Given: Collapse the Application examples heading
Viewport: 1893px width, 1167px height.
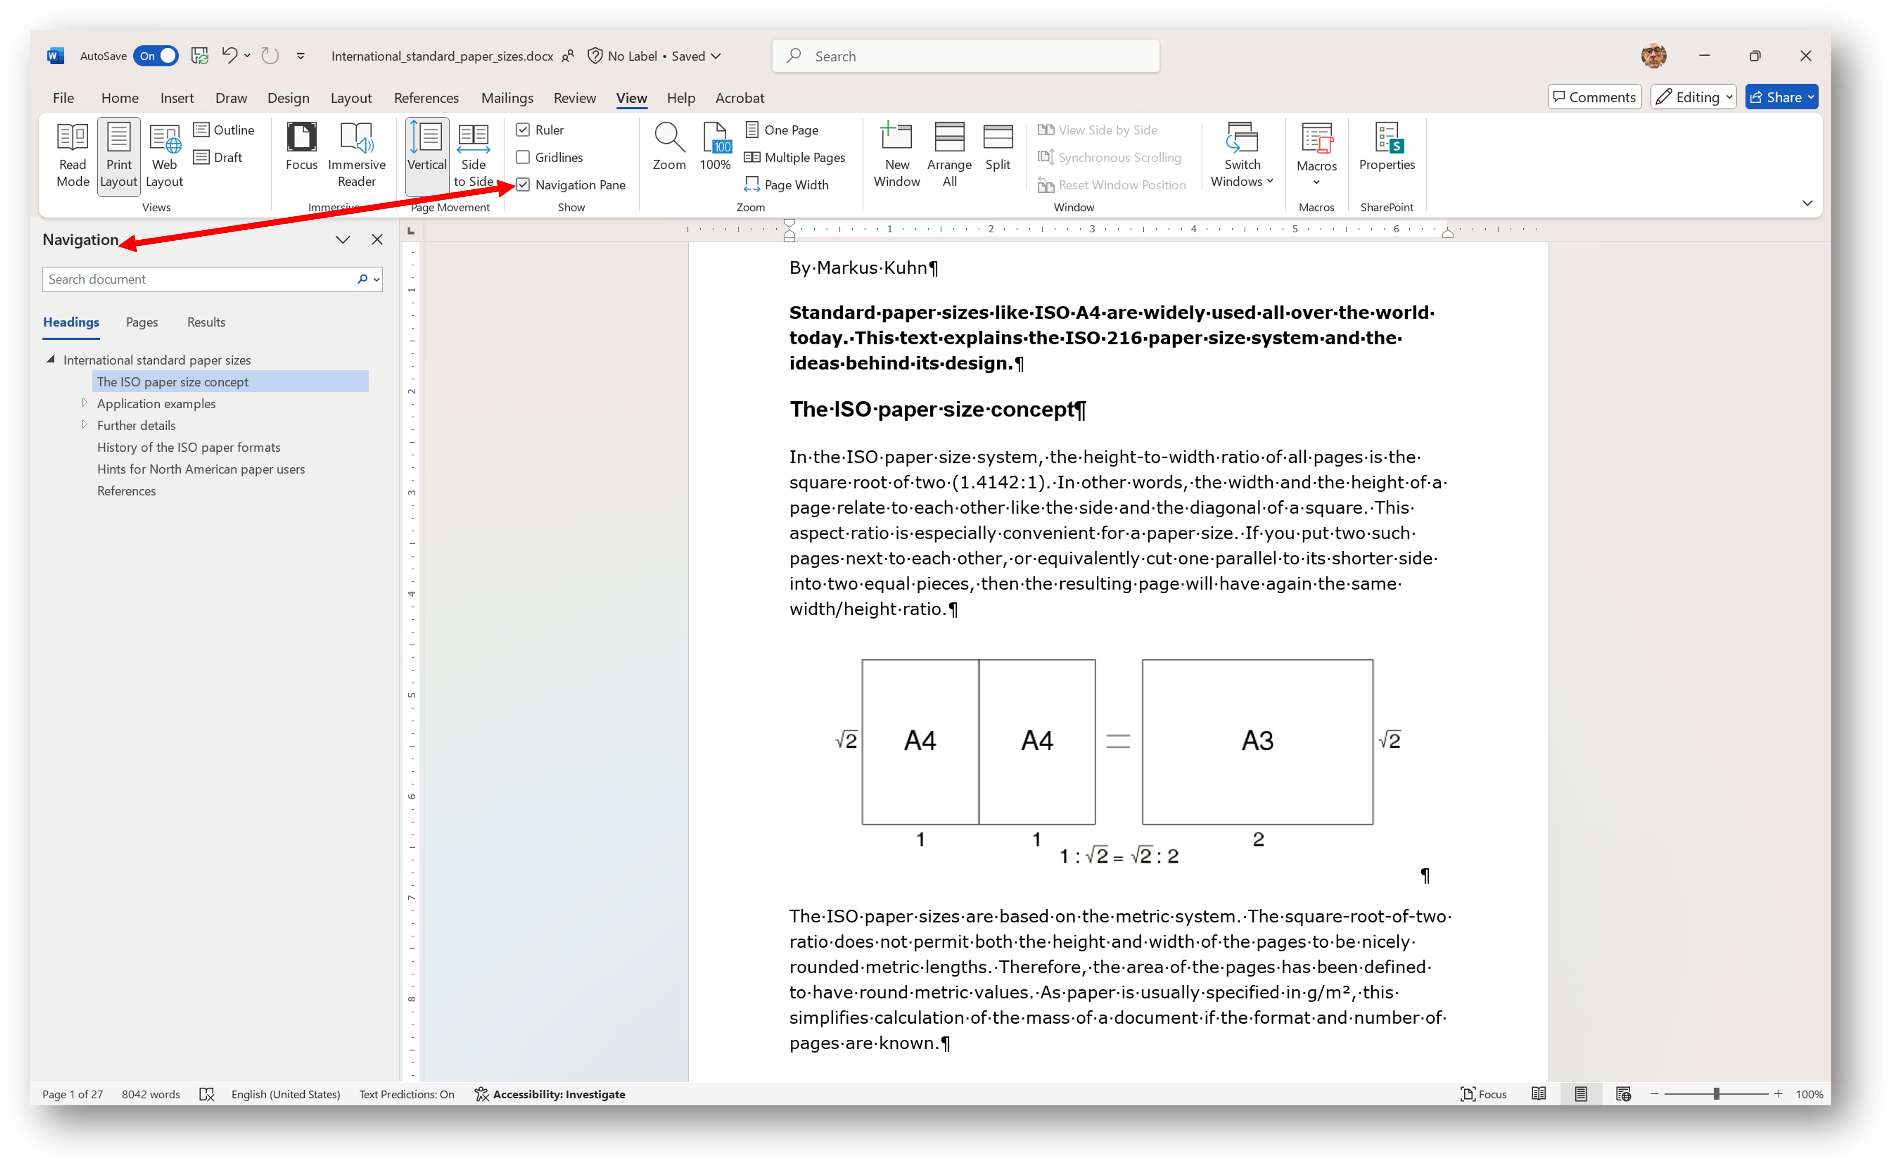Looking at the screenshot, I should click(x=85, y=403).
